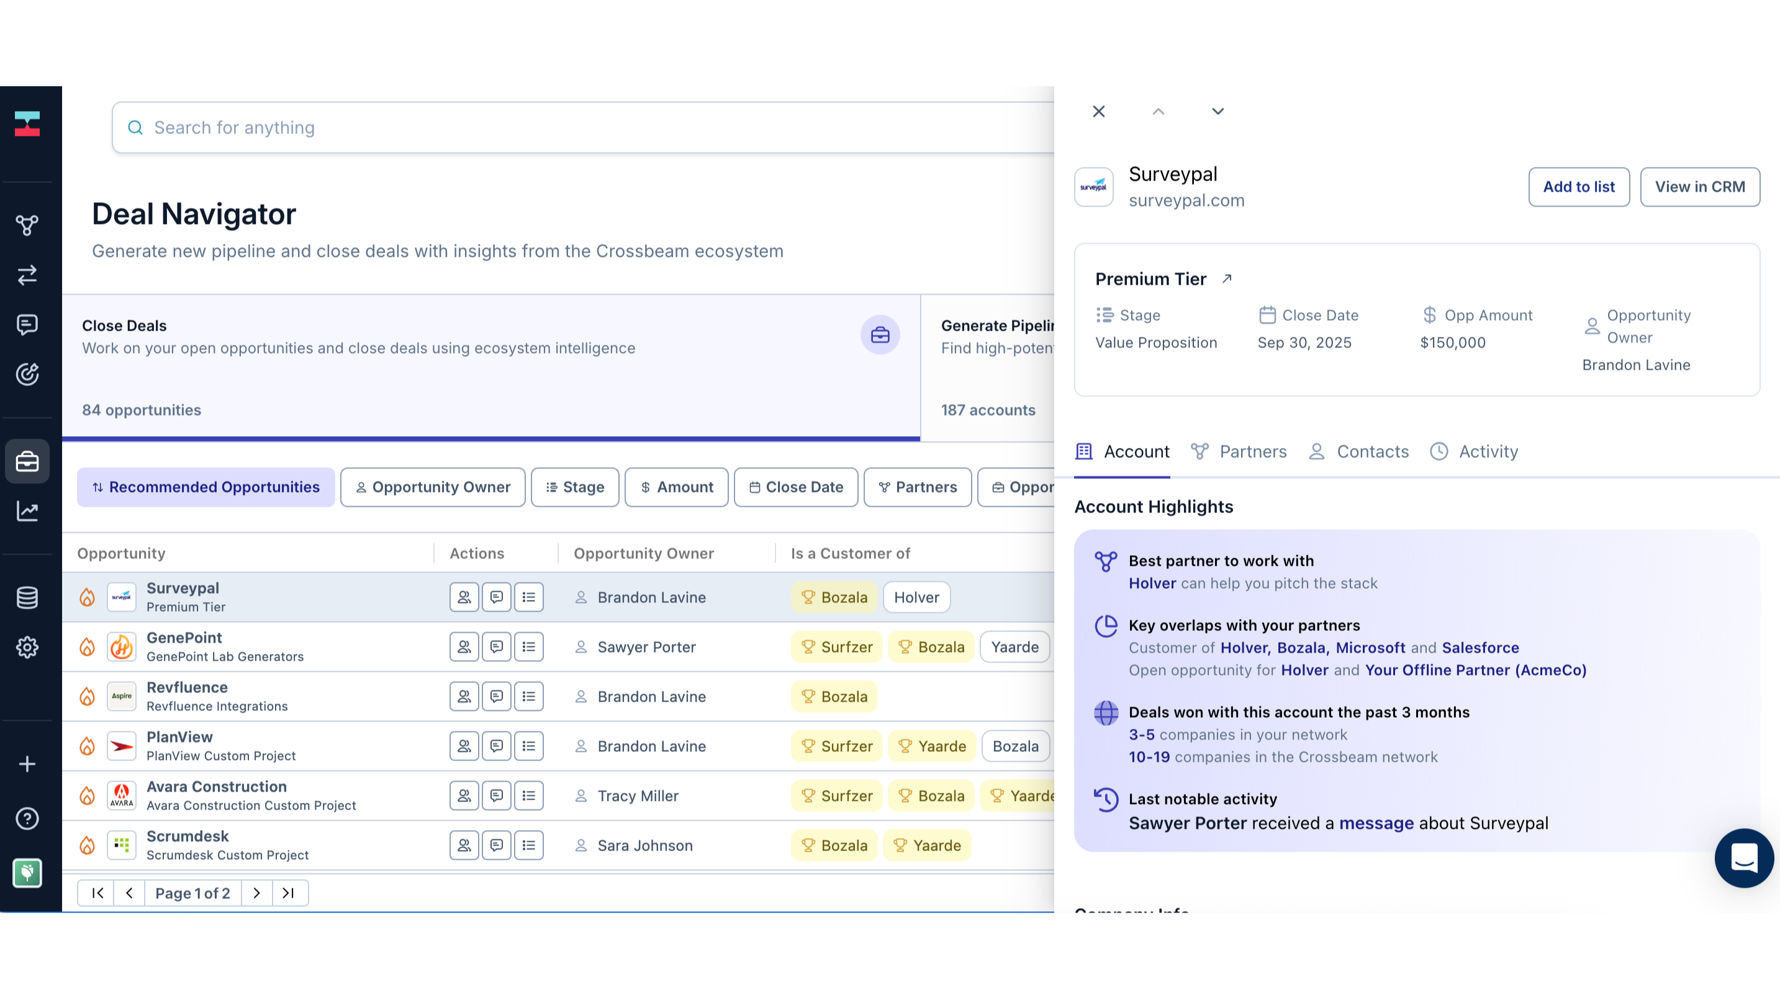This screenshot has height=1000, width=1780.
Task: Toggle Recommended Opportunities sorting
Action: click(206, 487)
